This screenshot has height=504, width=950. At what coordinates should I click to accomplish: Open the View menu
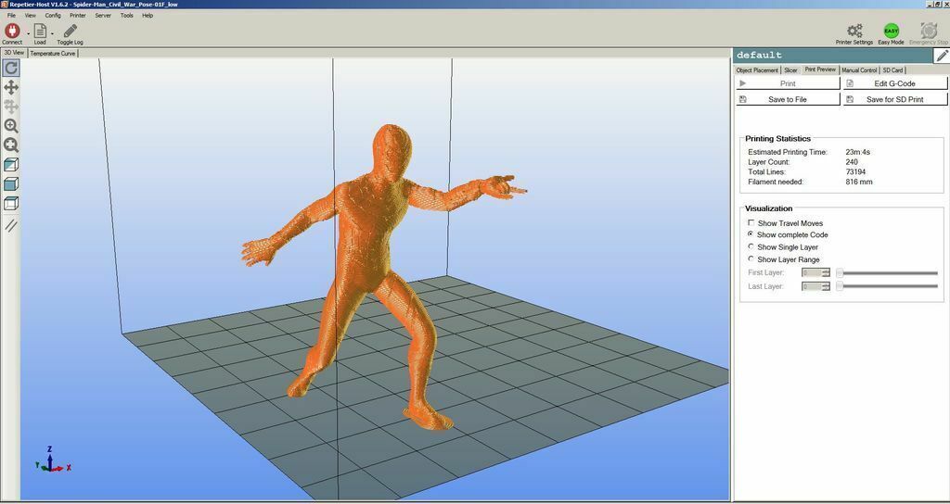tap(31, 16)
